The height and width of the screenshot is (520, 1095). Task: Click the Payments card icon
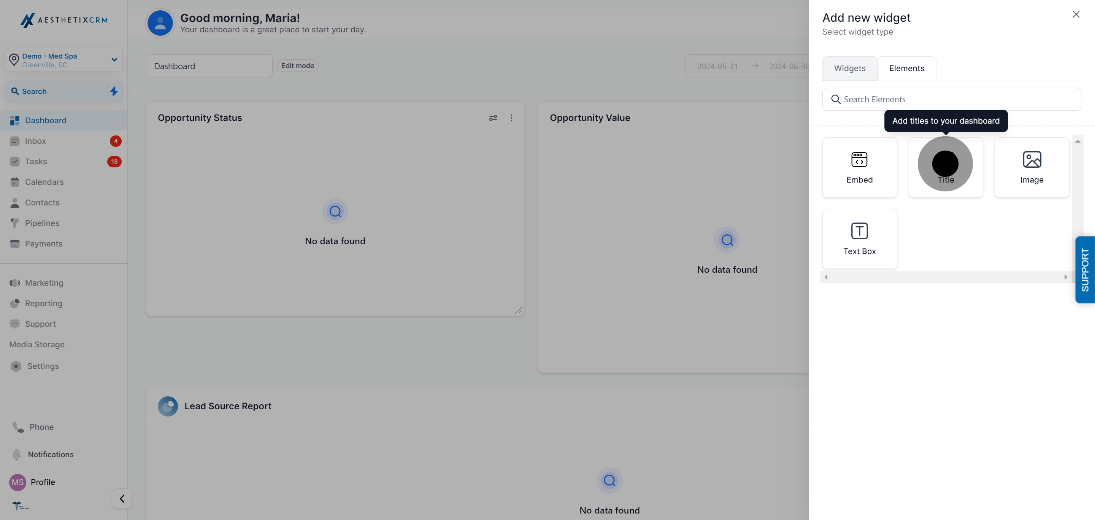(15, 243)
